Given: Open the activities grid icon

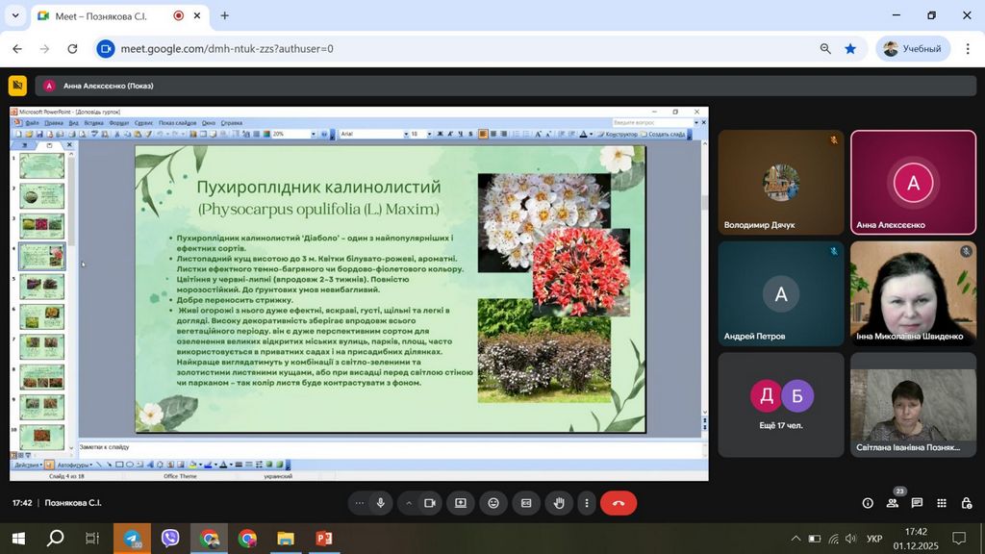Looking at the screenshot, I should pos(941,503).
